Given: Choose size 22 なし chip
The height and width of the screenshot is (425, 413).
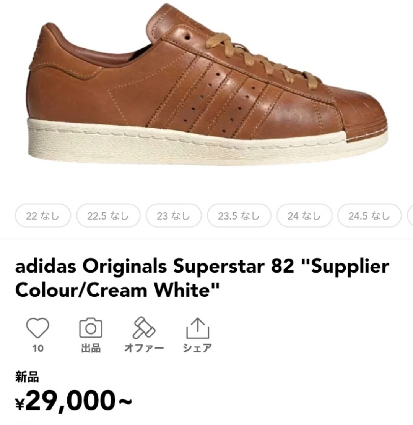Looking at the screenshot, I should [43, 216].
